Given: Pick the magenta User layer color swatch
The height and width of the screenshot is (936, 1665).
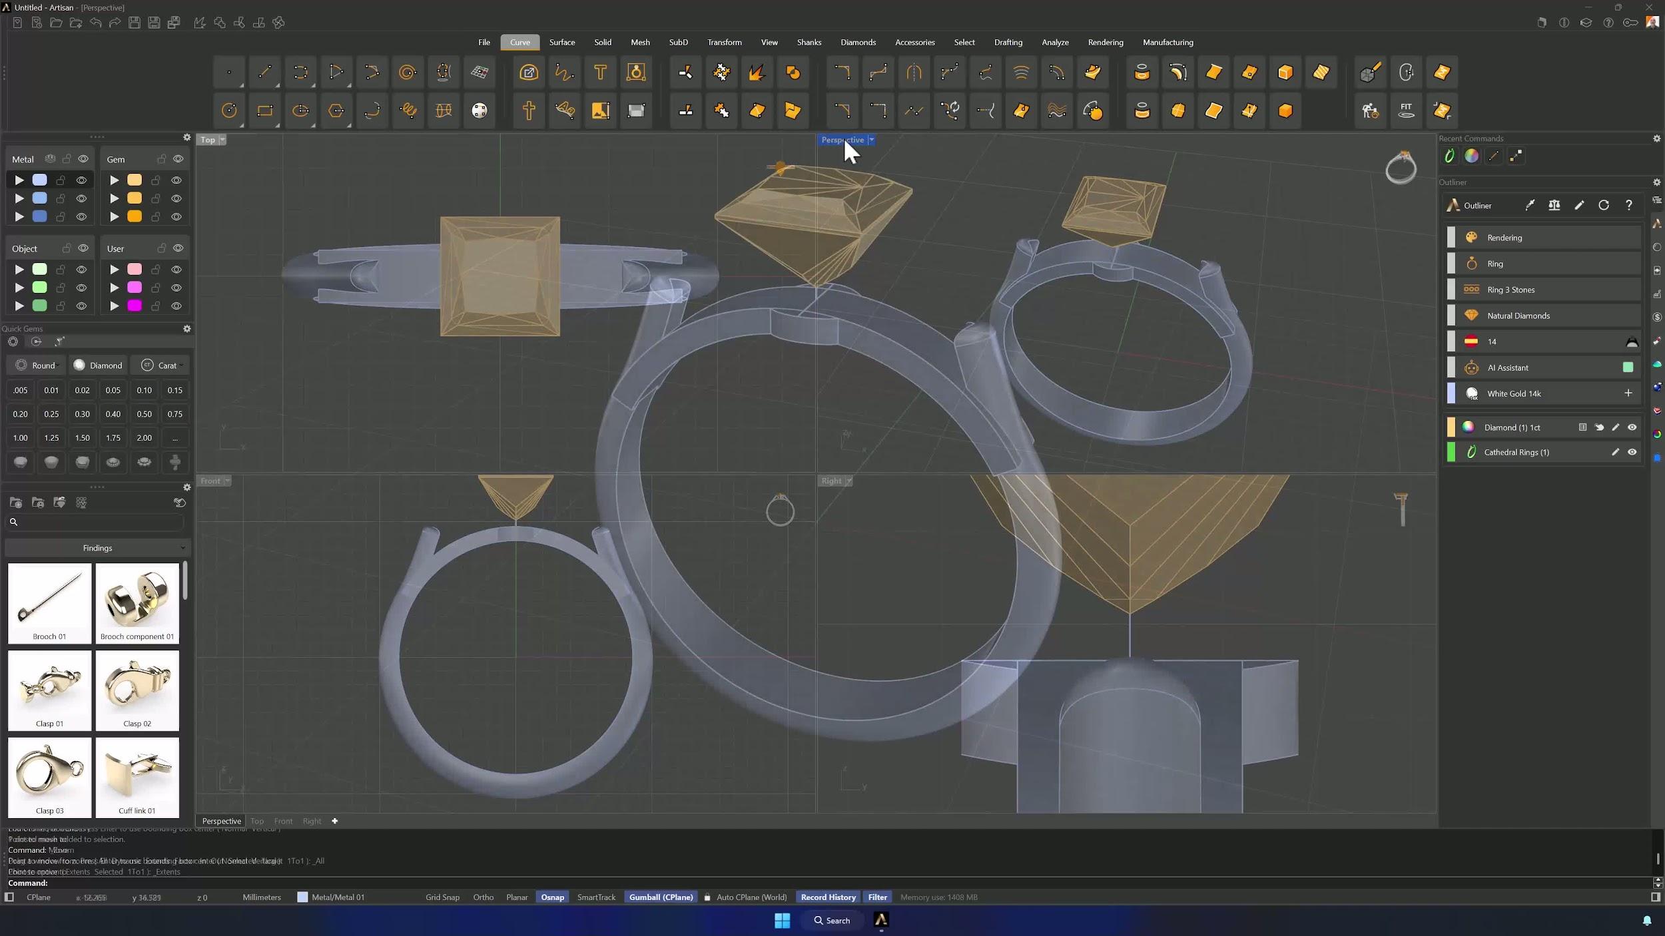Looking at the screenshot, I should click(135, 306).
